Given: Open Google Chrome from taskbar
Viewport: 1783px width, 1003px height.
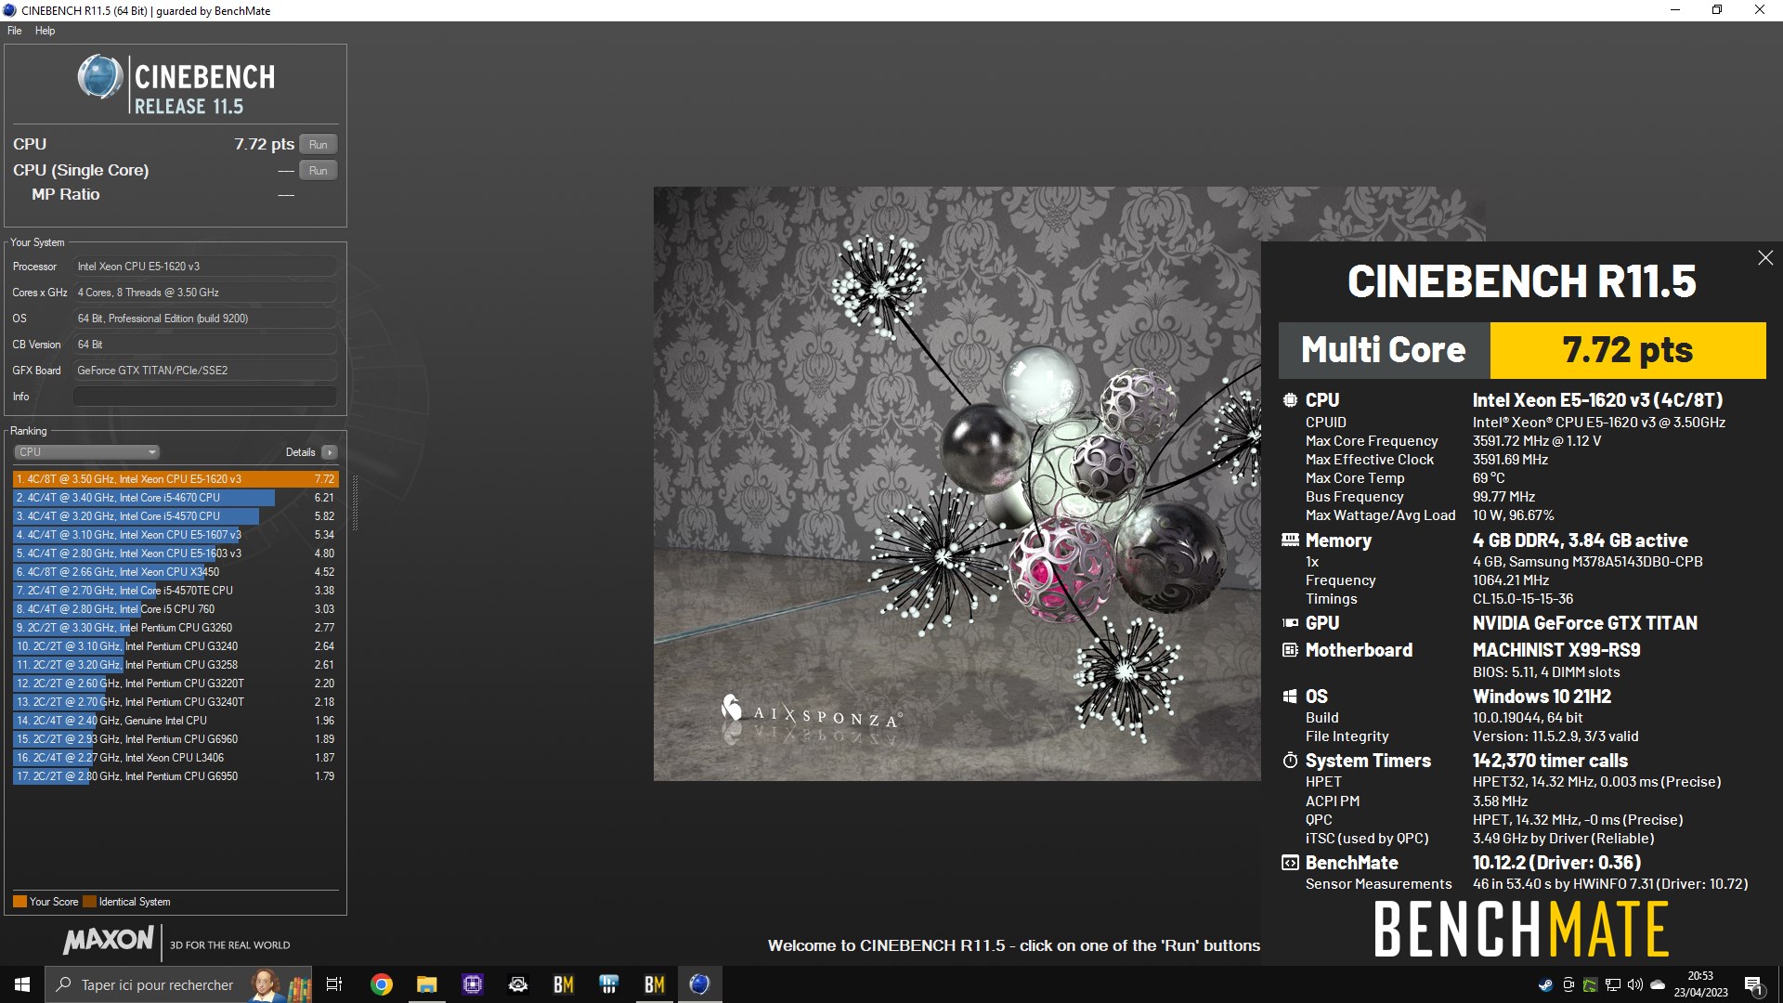Looking at the screenshot, I should (381, 984).
